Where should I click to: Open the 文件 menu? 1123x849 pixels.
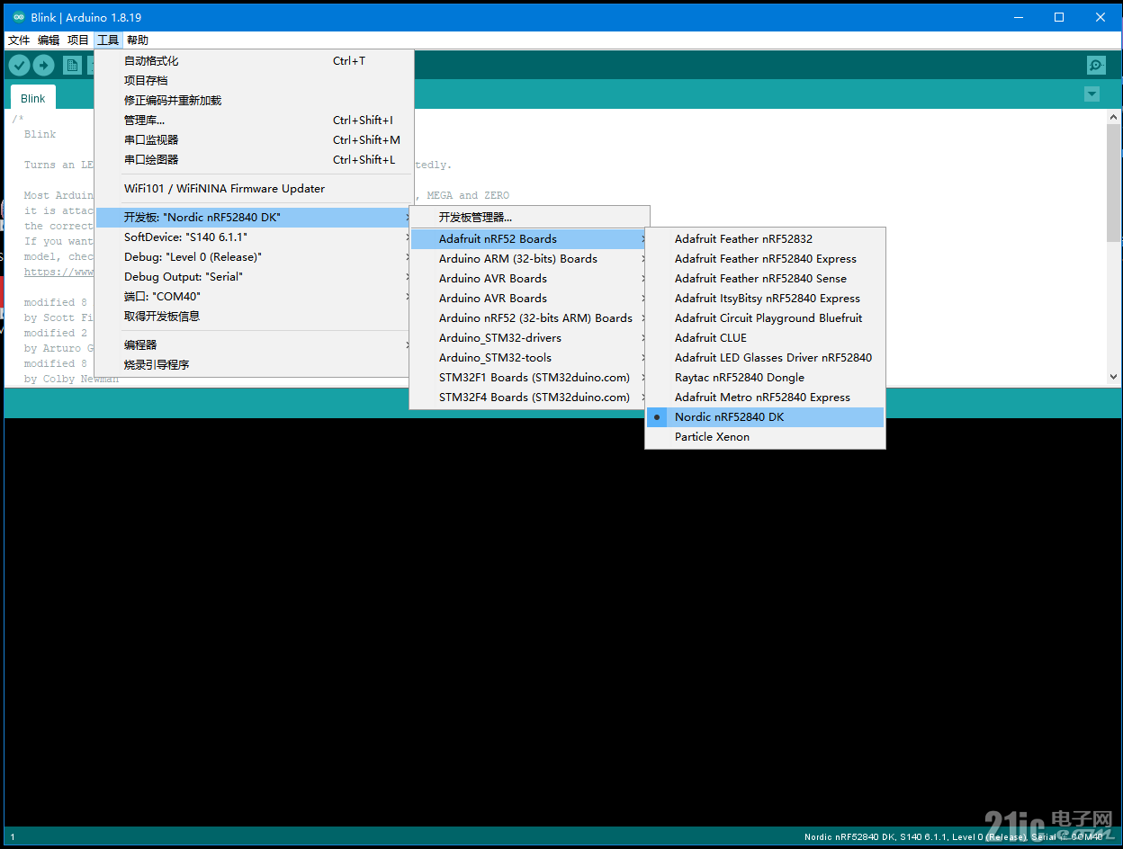[x=19, y=40]
